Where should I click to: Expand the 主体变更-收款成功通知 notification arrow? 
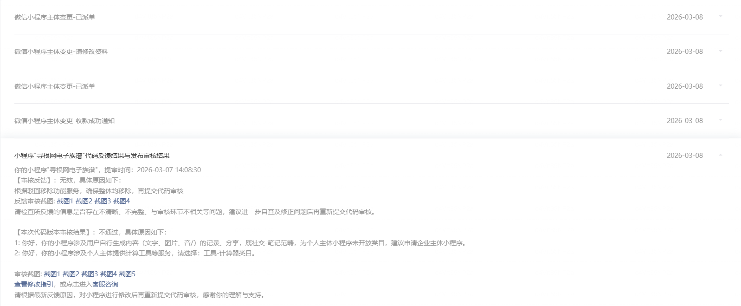click(x=720, y=120)
